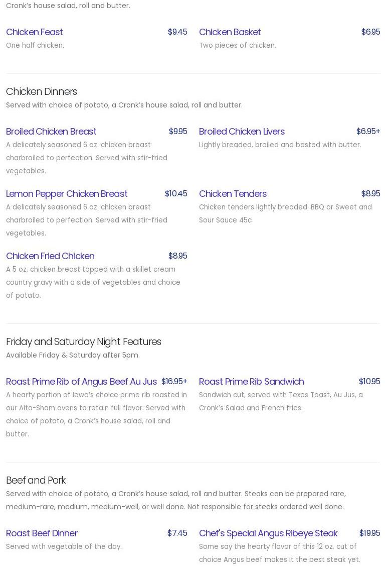Image resolution: width=386 pixels, height=575 pixels.
Task: Select the Chicken Tenders menu item
Action: point(233,193)
